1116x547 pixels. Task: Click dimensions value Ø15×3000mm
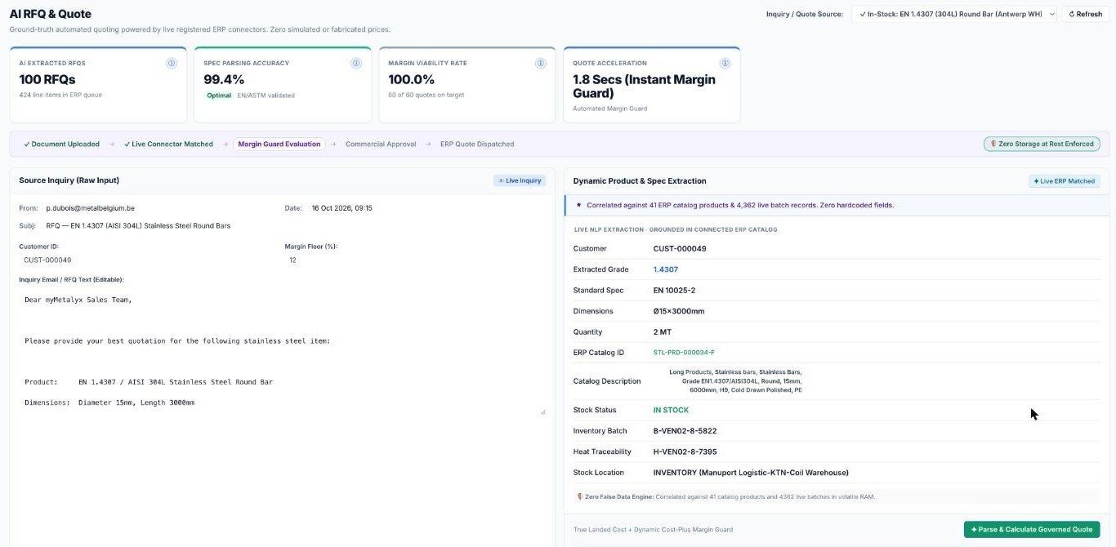pos(678,311)
